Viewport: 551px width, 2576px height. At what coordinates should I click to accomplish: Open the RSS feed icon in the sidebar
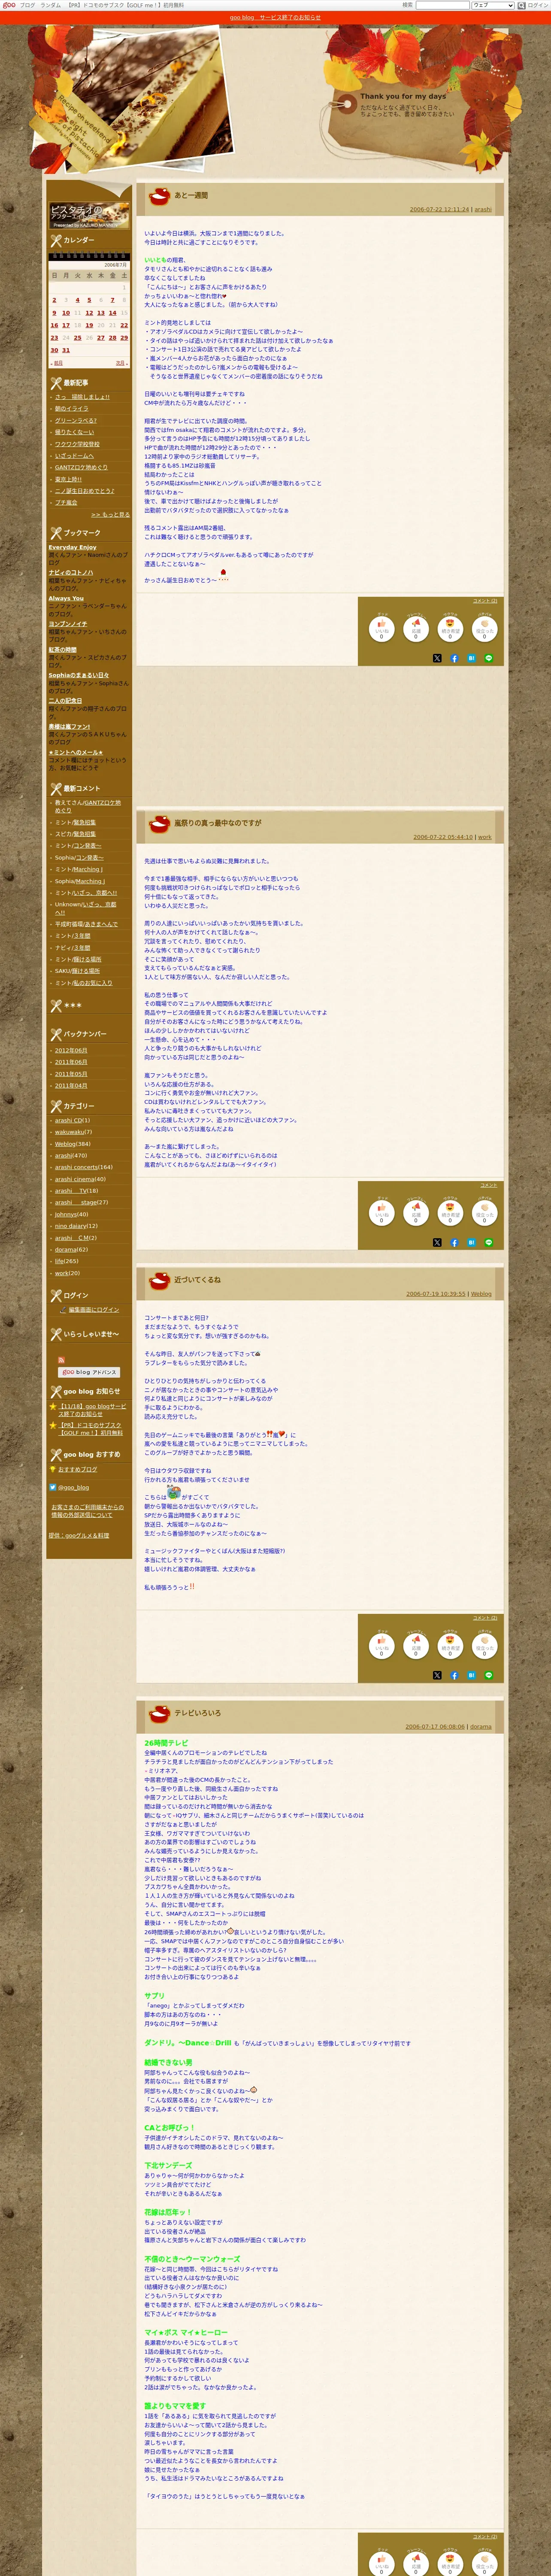point(62,1360)
